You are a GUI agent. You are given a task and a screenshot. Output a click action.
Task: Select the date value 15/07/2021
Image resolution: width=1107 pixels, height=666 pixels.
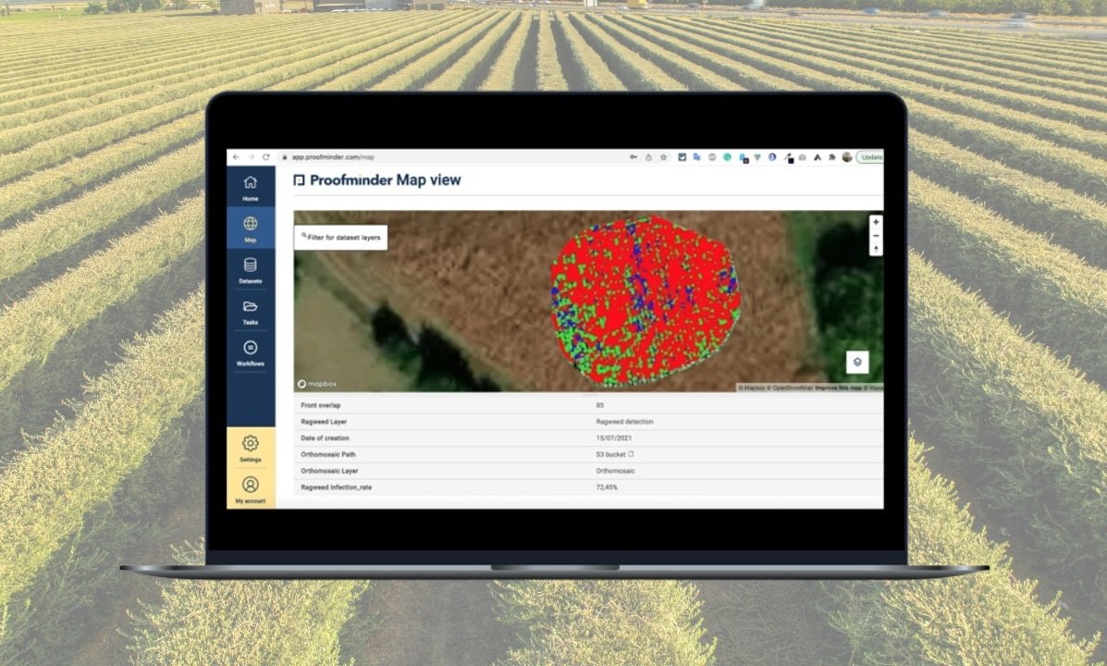click(x=613, y=438)
